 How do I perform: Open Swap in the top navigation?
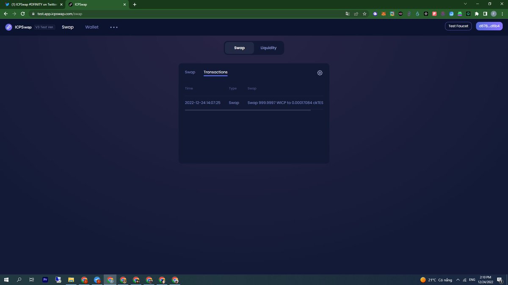(x=68, y=27)
